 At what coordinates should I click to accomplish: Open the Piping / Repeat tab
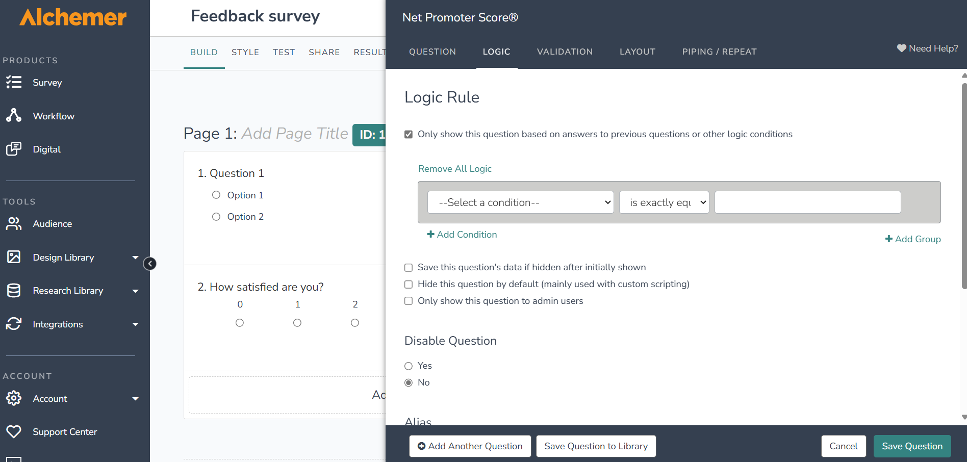[x=719, y=52]
